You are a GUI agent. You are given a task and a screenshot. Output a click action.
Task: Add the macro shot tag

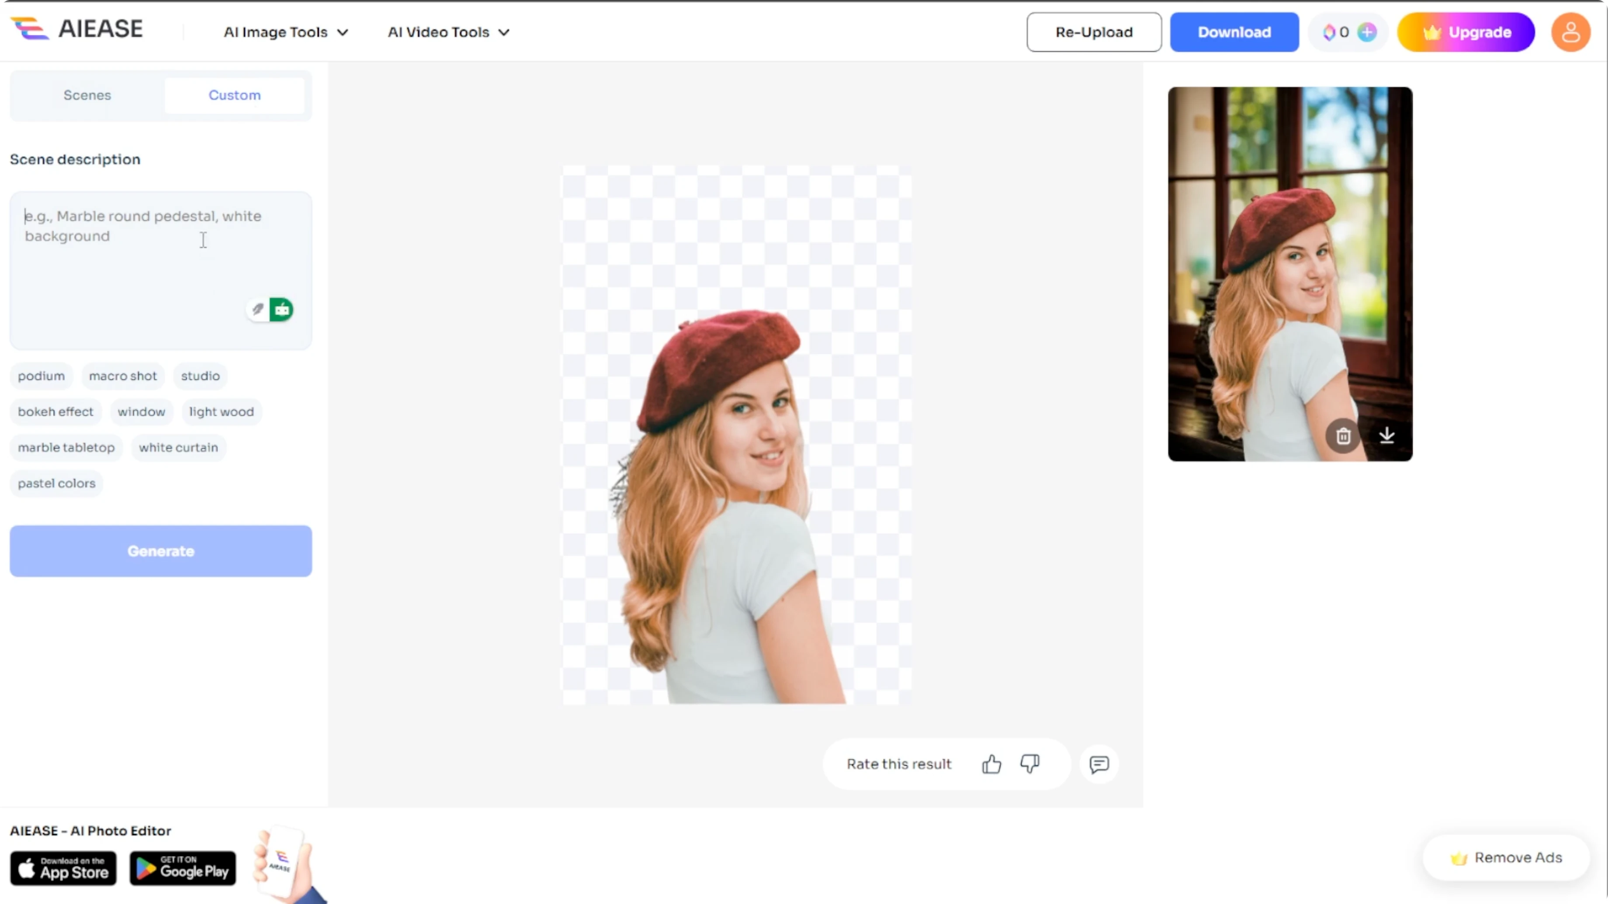pos(123,376)
